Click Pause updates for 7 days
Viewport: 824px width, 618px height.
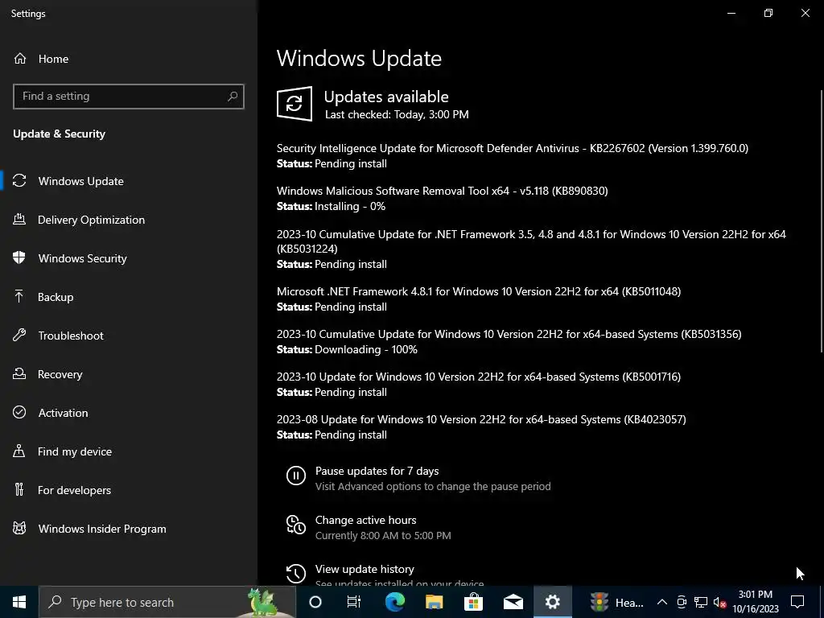point(377,471)
